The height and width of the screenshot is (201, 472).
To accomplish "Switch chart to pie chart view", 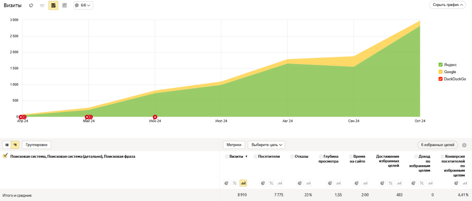I will click(x=31, y=6).
